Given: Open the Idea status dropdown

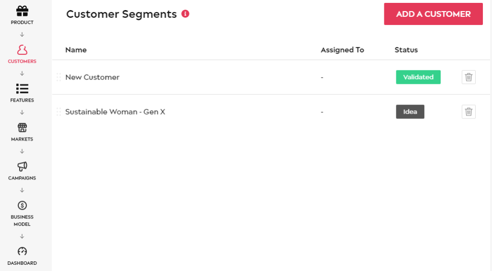Looking at the screenshot, I should 410,112.
